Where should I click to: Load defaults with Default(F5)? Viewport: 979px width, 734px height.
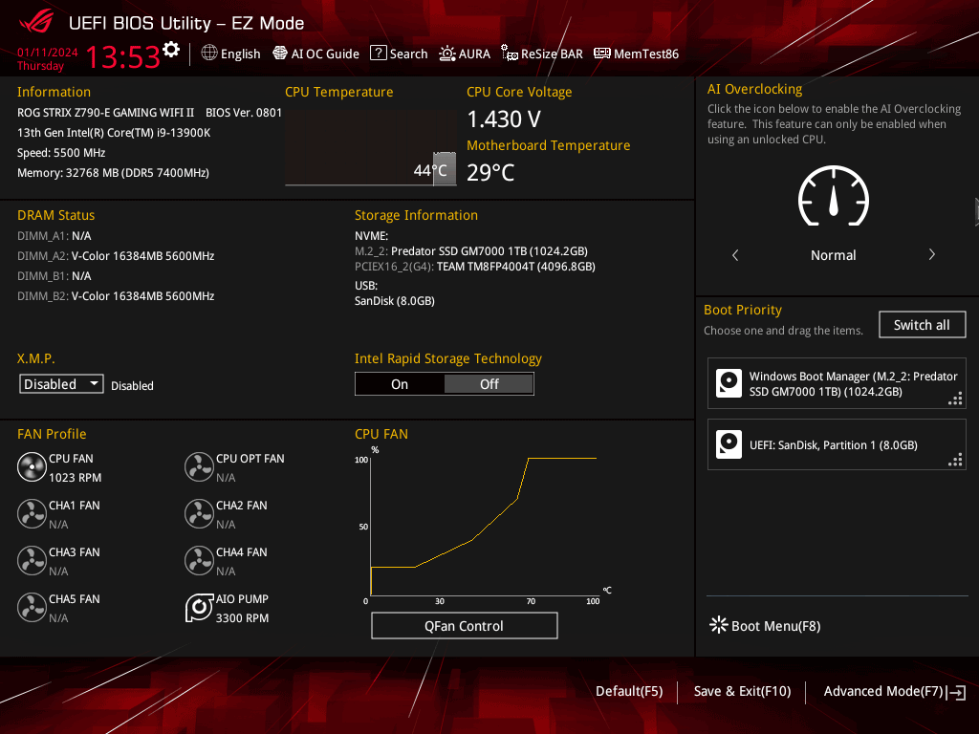click(x=629, y=691)
